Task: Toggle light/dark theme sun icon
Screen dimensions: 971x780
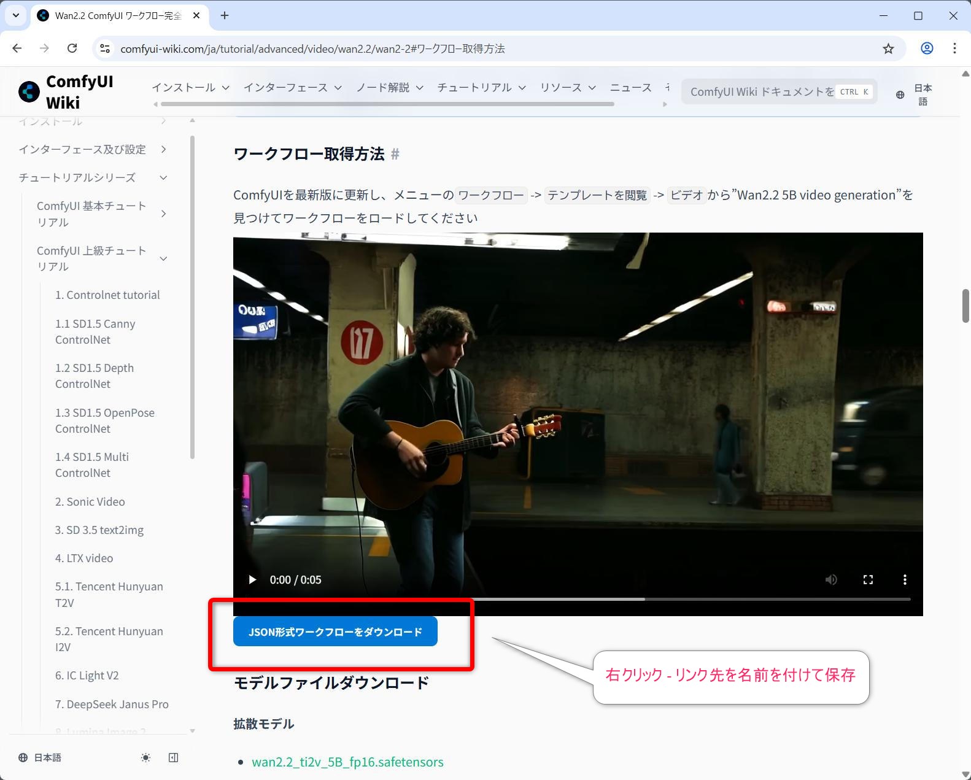Action: (145, 758)
